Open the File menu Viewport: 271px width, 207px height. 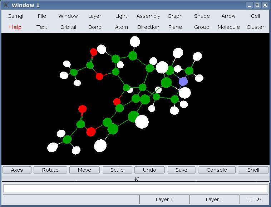tap(42, 16)
